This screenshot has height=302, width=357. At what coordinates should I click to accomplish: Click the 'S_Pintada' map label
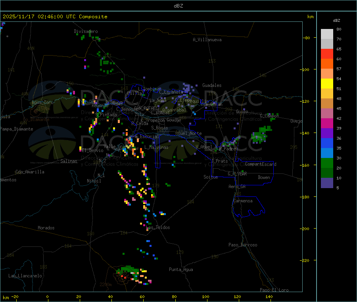106,115
